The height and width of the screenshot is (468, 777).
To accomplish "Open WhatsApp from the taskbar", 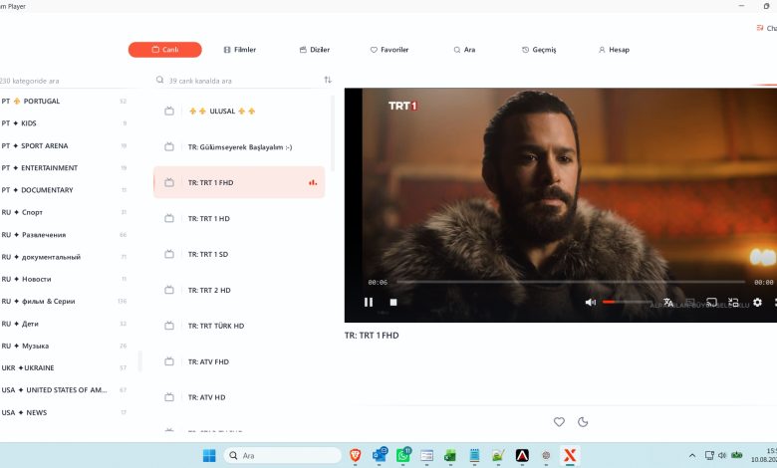I will pyautogui.click(x=403, y=455).
